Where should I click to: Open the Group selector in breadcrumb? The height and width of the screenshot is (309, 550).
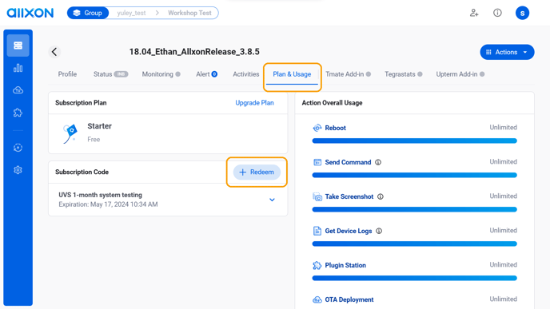coord(88,13)
